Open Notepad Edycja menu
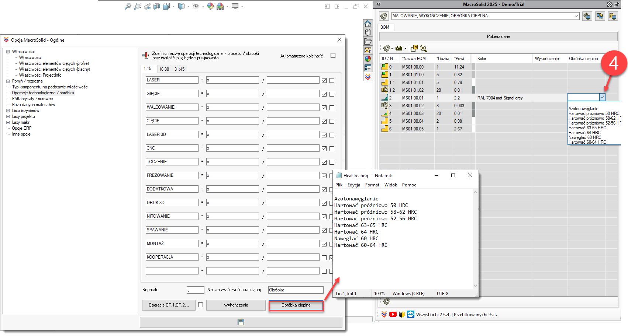628x336 pixels. point(354,185)
